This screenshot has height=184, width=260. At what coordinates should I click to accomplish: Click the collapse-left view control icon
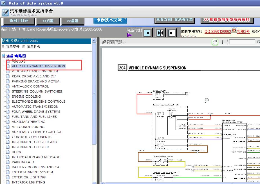(171, 33)
